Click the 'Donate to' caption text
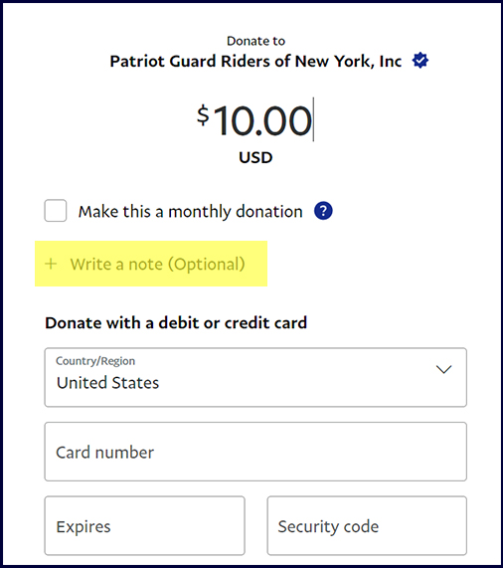 pyautogui.click(x=255, y=41)
